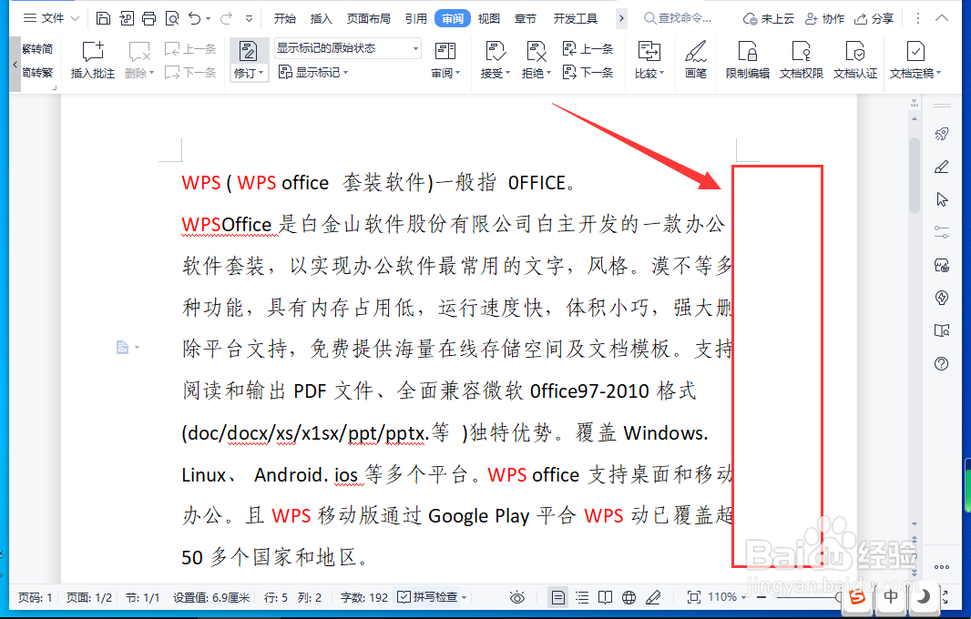Screen dimensions: 971x619
Task: Click the 字数: 192 word count
Action: point(364,597)
